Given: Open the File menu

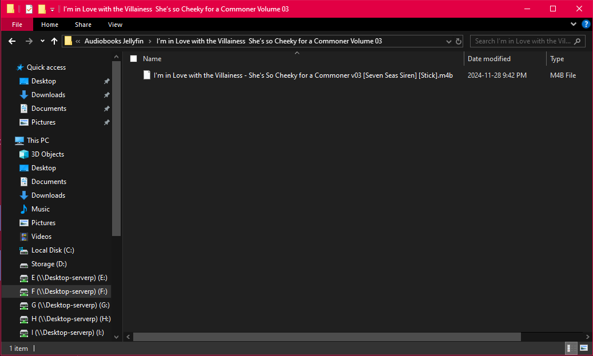Looking at the screenshot, I should (x=17, y=25).
